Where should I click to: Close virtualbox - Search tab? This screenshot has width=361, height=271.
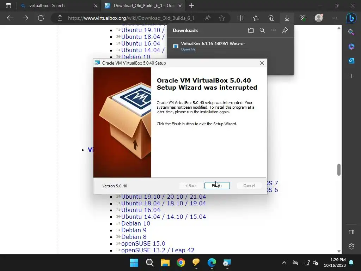pyautogui.click(x=96, y=6)
